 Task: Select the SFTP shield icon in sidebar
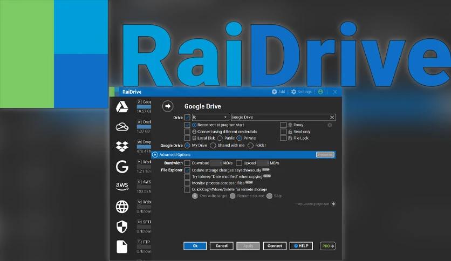click(x=122, y=227)
